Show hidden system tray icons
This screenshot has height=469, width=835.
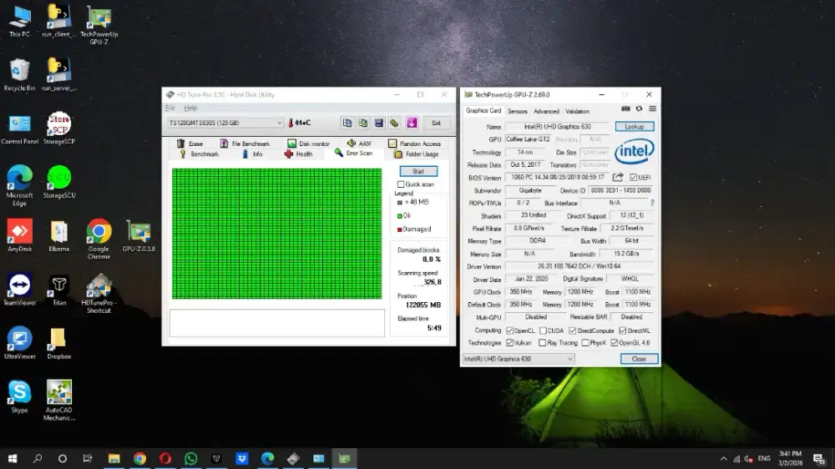pyautogui.click(x=723, y=458)
